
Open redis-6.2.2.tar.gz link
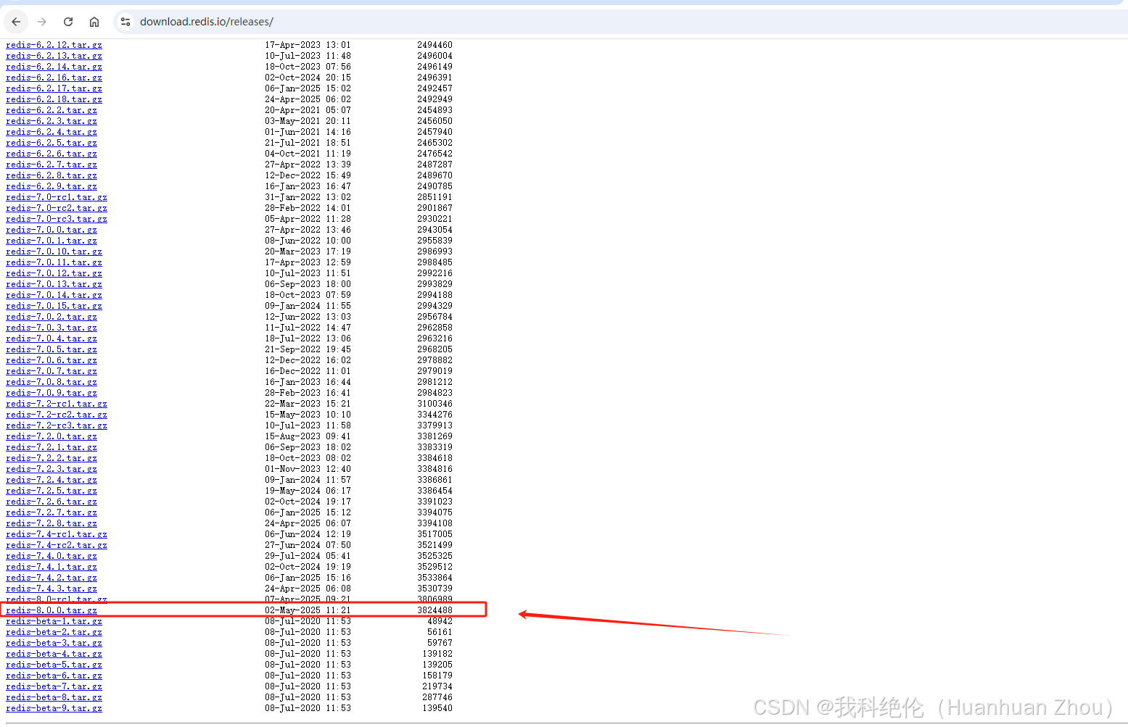click(52, 110)
